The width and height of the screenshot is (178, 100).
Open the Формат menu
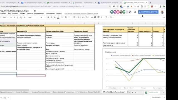coord(23,14)
